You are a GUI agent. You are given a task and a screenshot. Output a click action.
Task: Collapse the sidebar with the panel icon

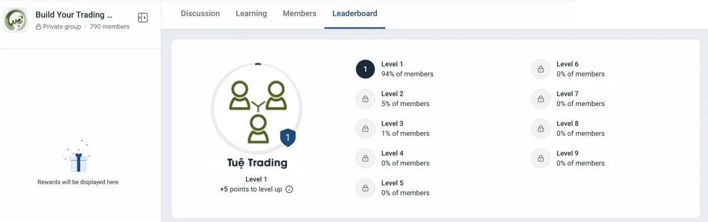point(142,18)
